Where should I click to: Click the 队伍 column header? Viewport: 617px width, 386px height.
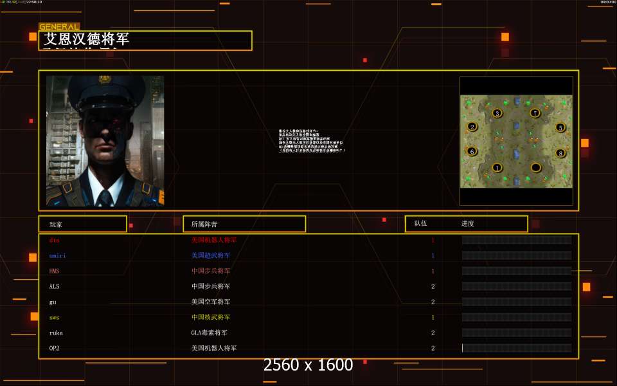420,223
